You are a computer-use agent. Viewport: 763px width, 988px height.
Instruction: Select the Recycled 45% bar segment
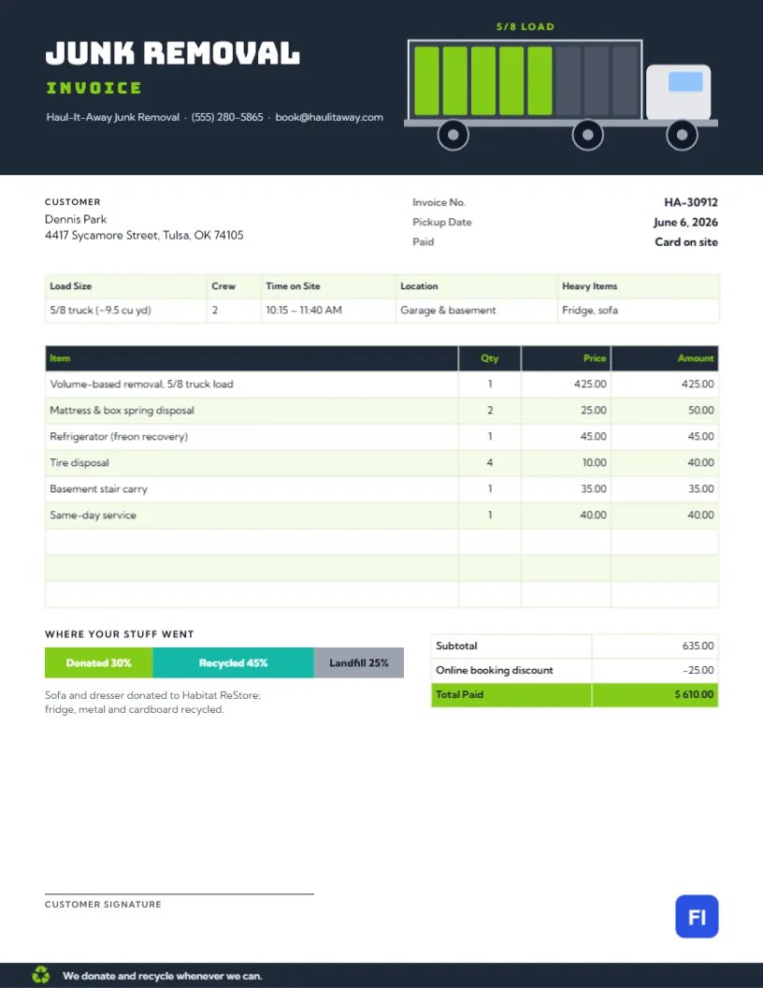click(x=233, y=662)
